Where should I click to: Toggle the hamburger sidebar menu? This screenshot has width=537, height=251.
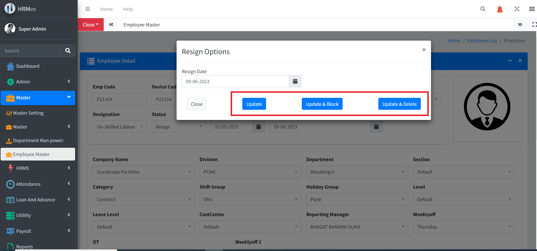[88, 9]
